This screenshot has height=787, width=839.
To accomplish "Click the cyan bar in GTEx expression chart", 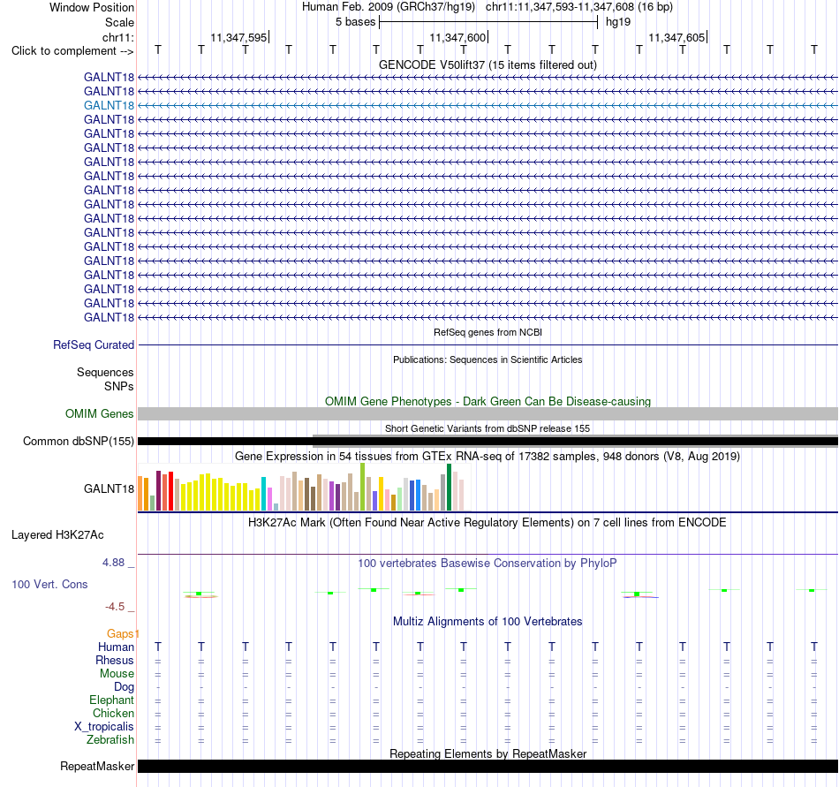I will point(263,493).
